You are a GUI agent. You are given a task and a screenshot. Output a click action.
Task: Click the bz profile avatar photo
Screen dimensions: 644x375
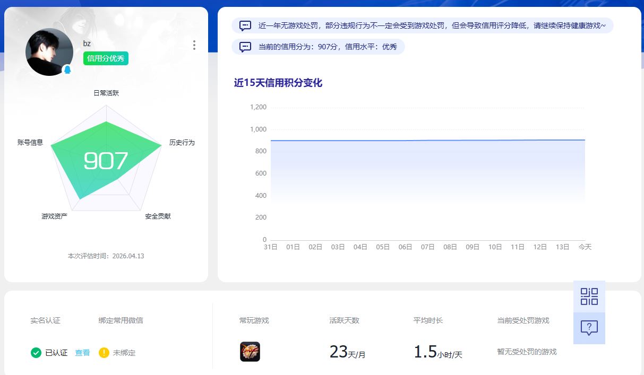(x=49, y=52)
